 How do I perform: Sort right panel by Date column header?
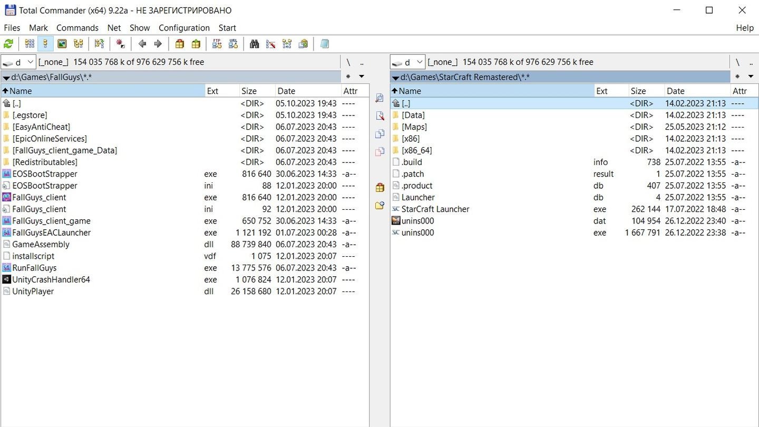tap(697, 91)
